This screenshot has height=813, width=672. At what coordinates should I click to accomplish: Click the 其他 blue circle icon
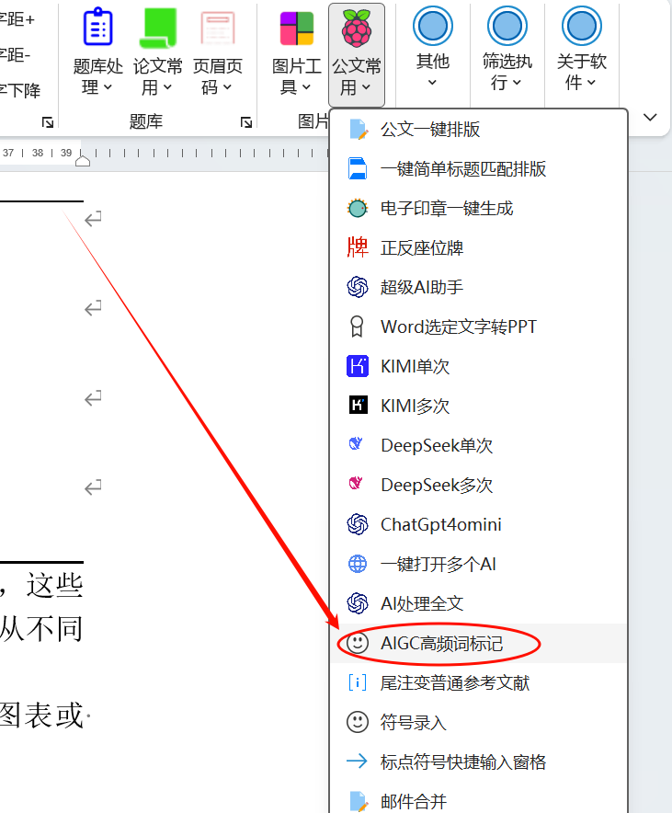point(433,26)
